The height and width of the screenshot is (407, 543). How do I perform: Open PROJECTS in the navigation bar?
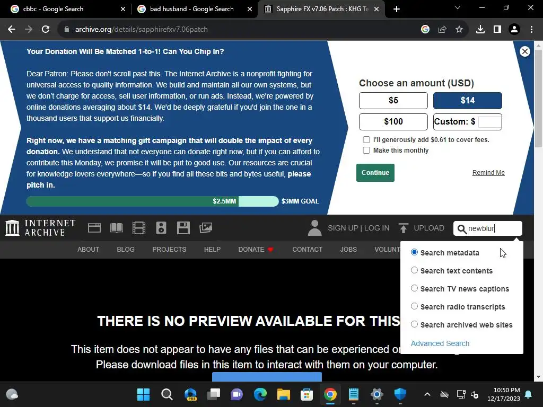click(x=169, y=250)
